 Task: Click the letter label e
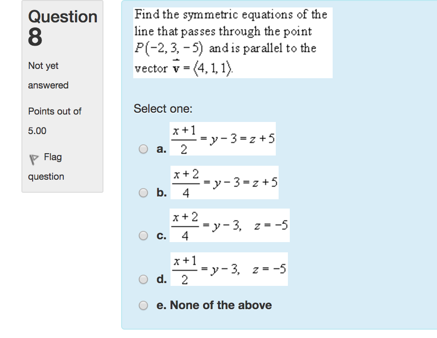tap(162, 305)
